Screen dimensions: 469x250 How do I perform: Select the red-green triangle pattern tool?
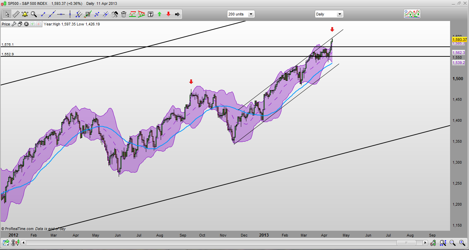(141, 14)
